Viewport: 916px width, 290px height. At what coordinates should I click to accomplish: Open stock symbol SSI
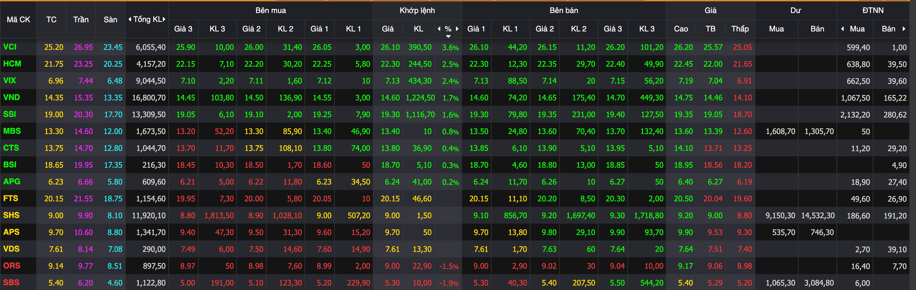click(x=10, y=114)
